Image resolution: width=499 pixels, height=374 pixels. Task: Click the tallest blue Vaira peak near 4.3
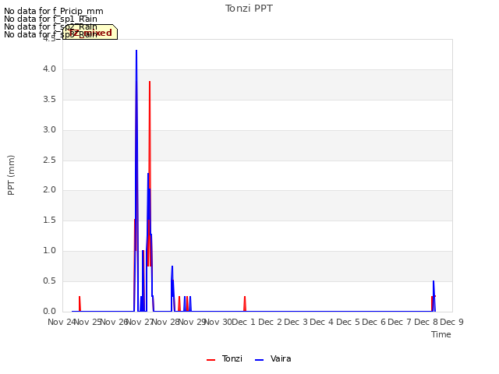pyautogui.click(x=136, y=51)
